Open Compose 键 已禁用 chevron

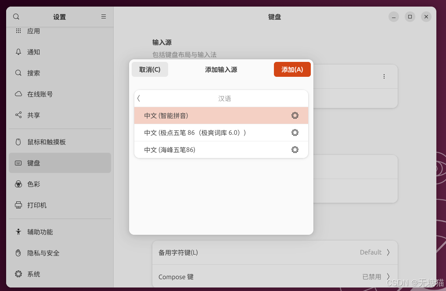(388, 277)
